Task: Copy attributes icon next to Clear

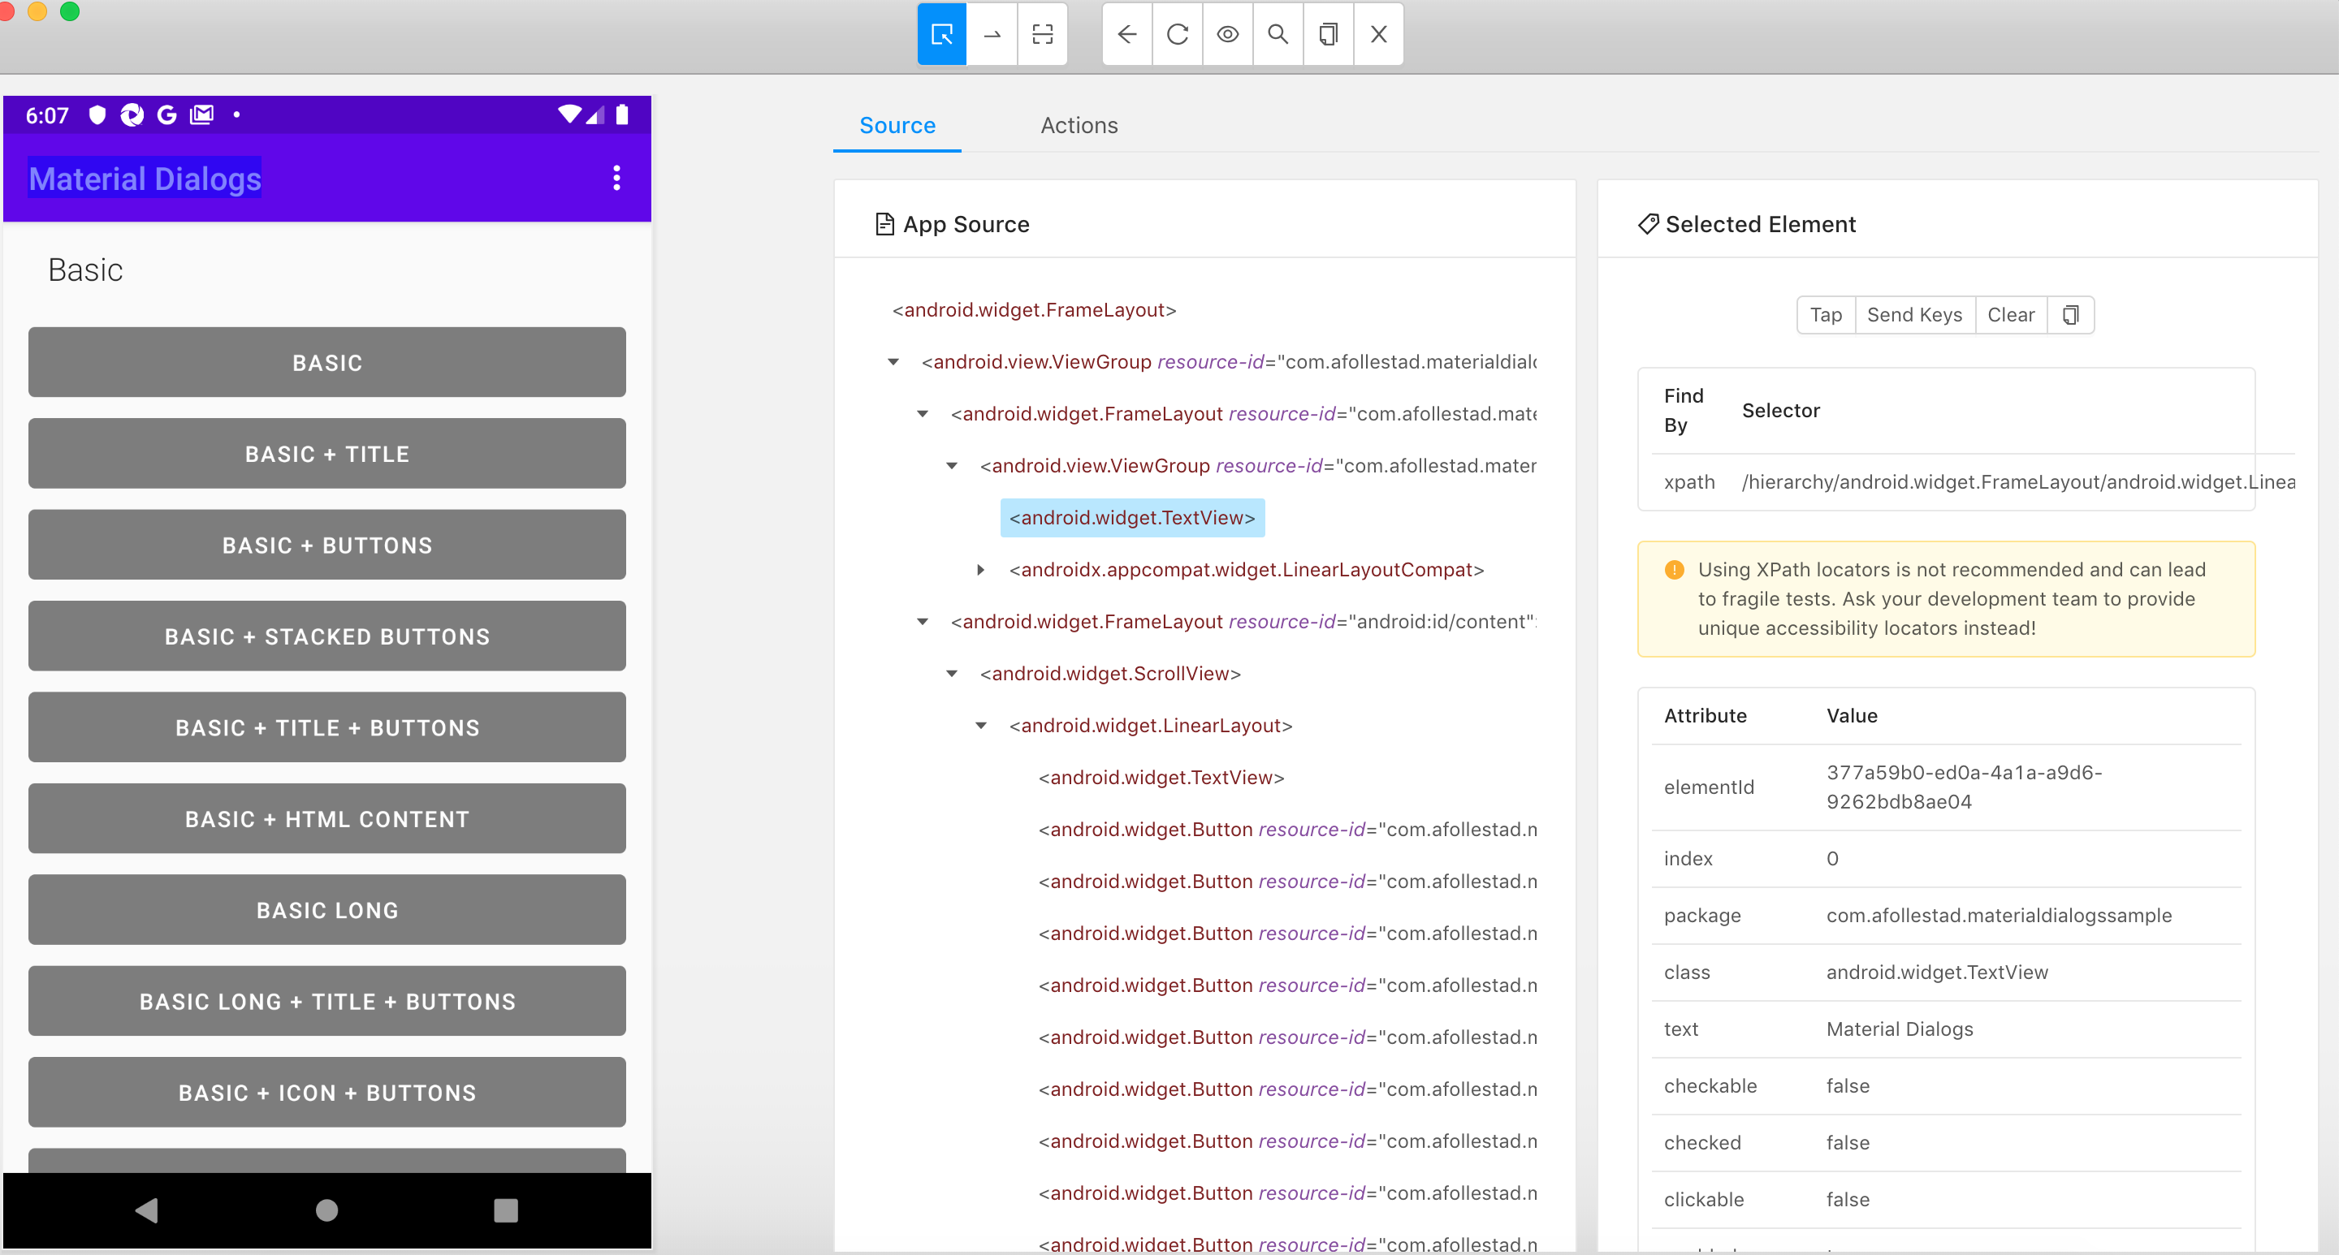Action: [2070, 315]
